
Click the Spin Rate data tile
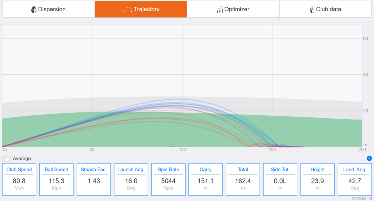point(168,179)
